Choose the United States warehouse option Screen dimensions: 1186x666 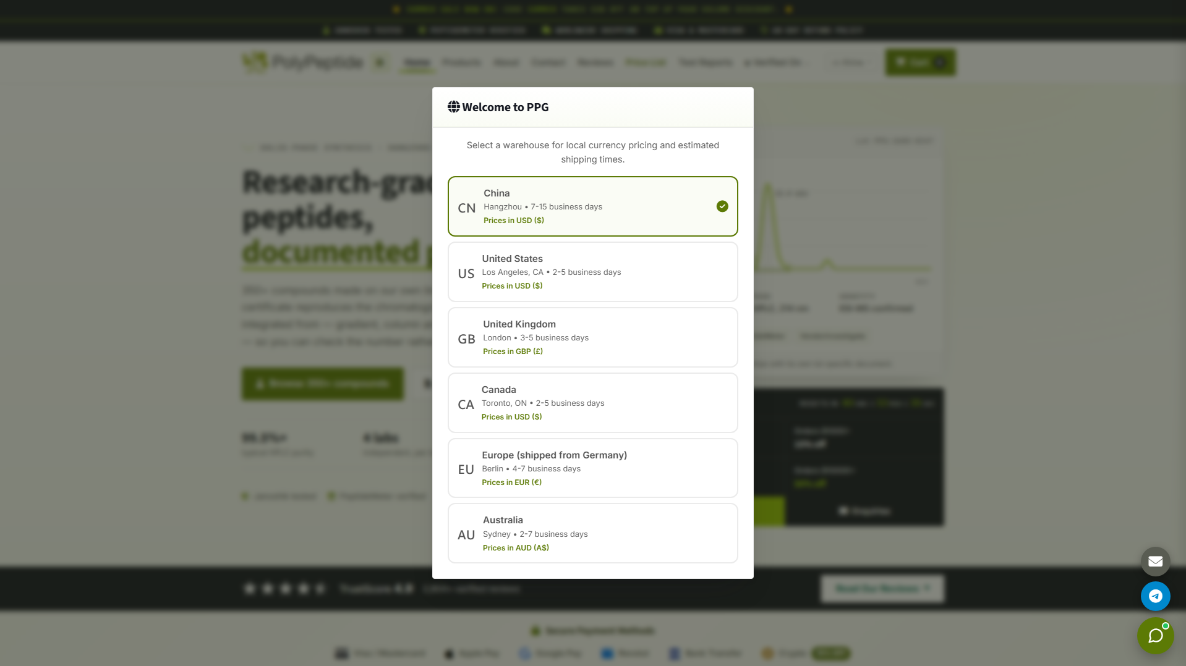[592, 272]
